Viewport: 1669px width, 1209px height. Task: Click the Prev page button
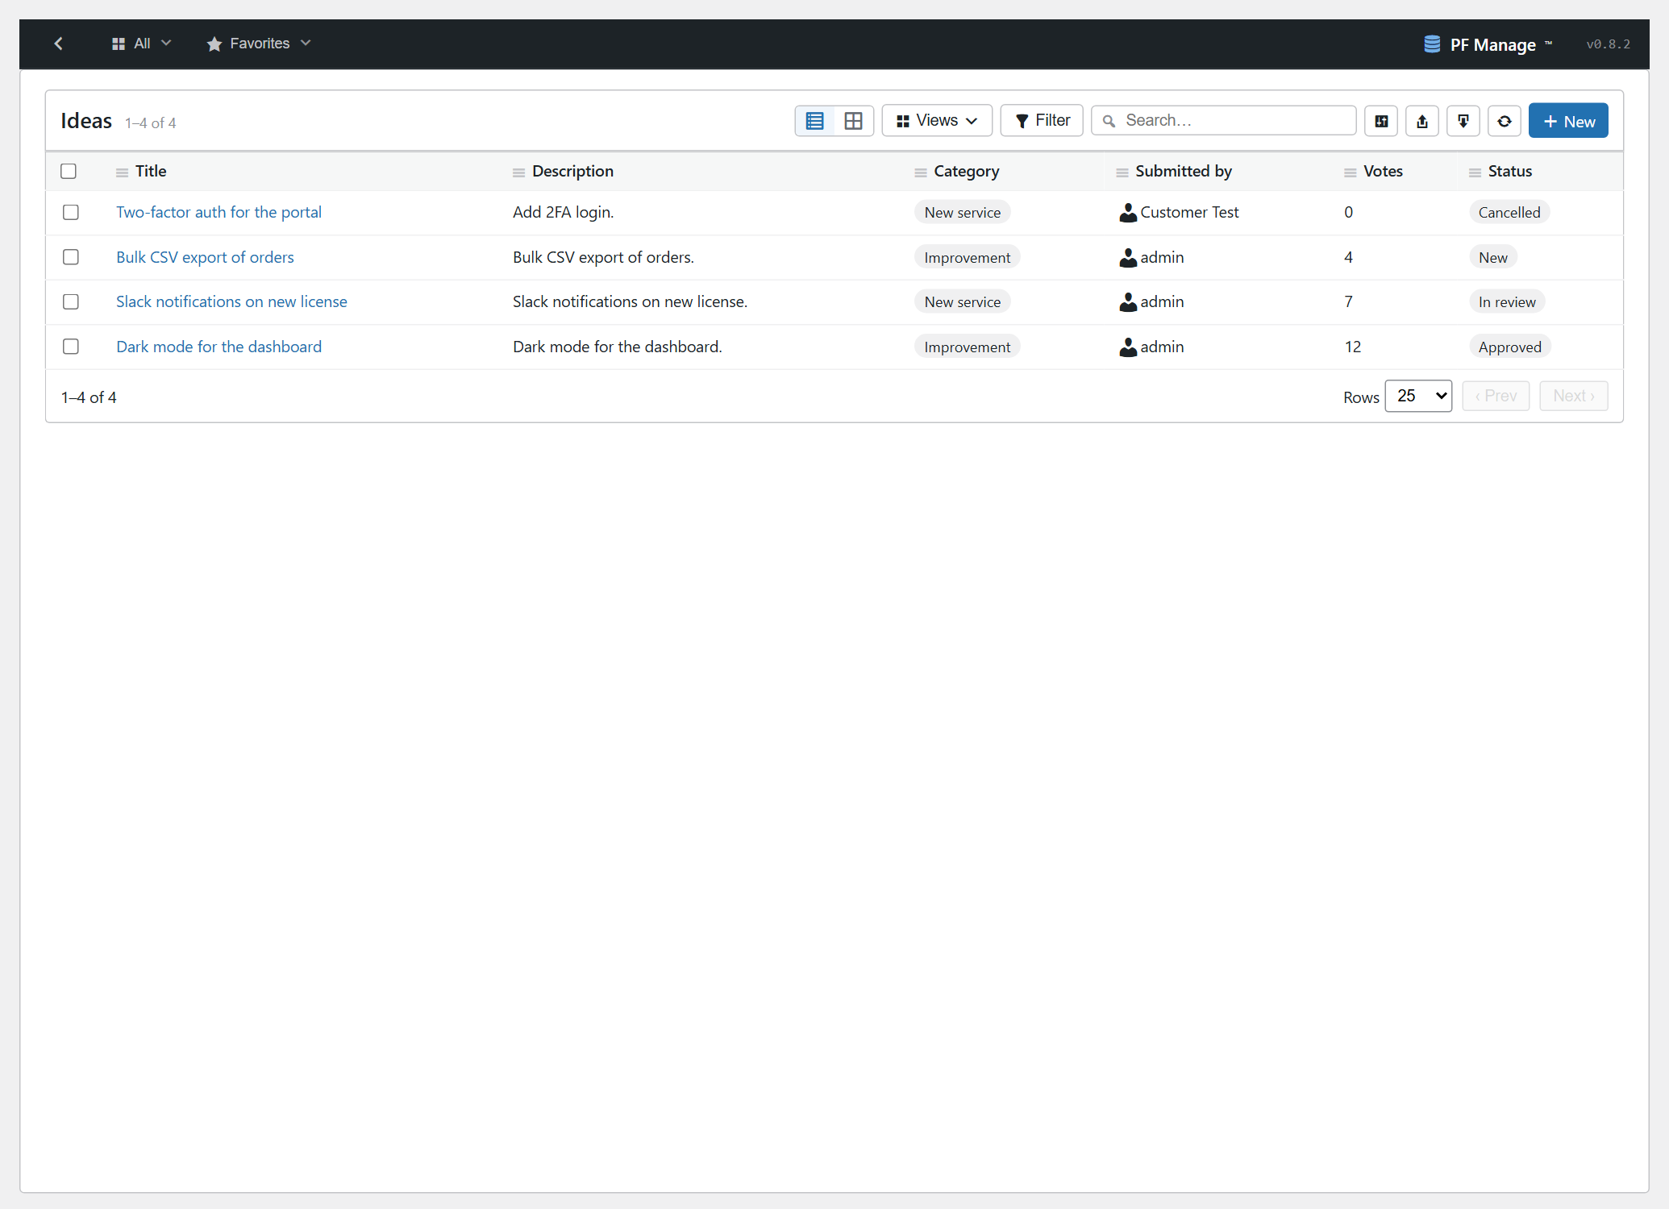pos(1496,396)
